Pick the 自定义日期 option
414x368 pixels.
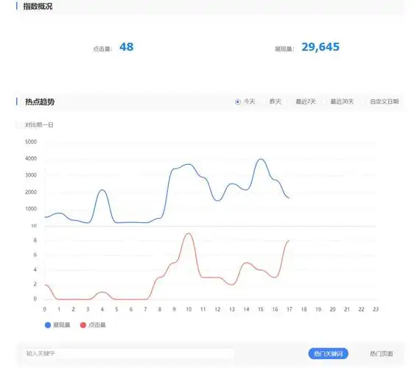click(384, 102)
